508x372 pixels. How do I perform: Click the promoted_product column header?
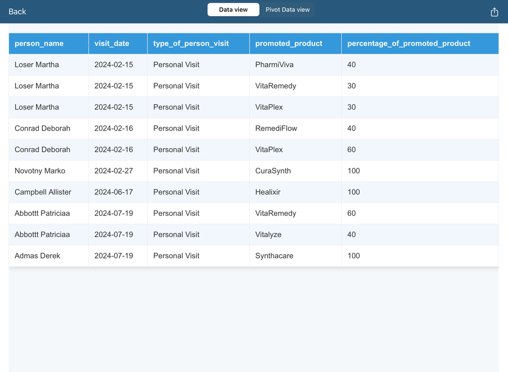(289, 44)
